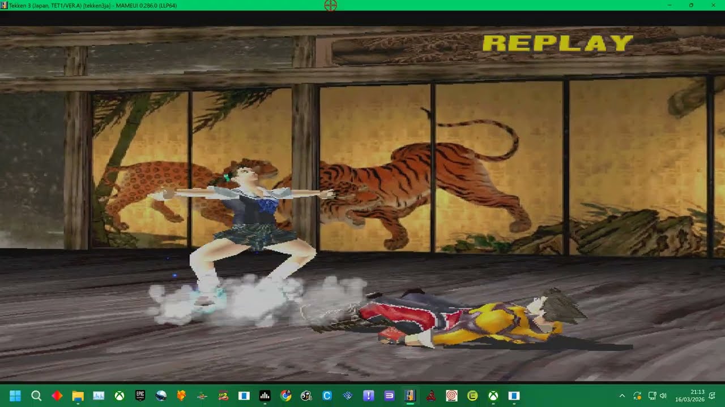Open the red figure taskbar icon
The width and height of the screenshot is (725, 407).
point(431,396)
